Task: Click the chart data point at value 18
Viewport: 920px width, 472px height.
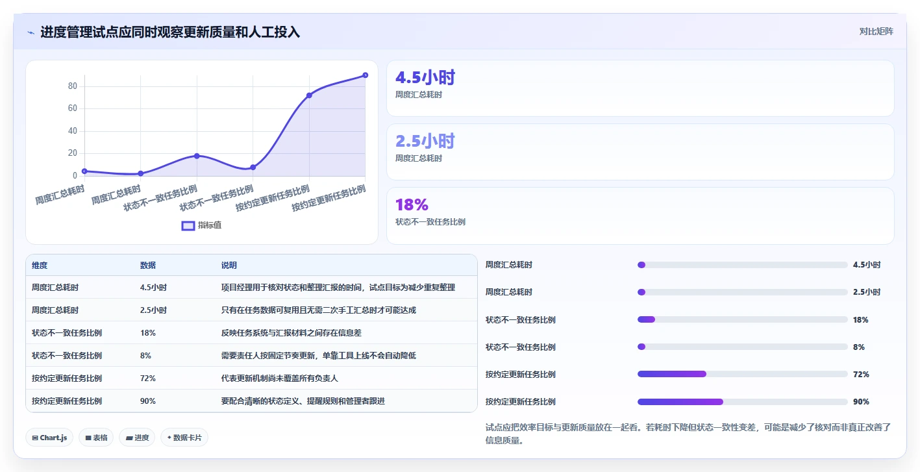Action: tap(197, 156)
